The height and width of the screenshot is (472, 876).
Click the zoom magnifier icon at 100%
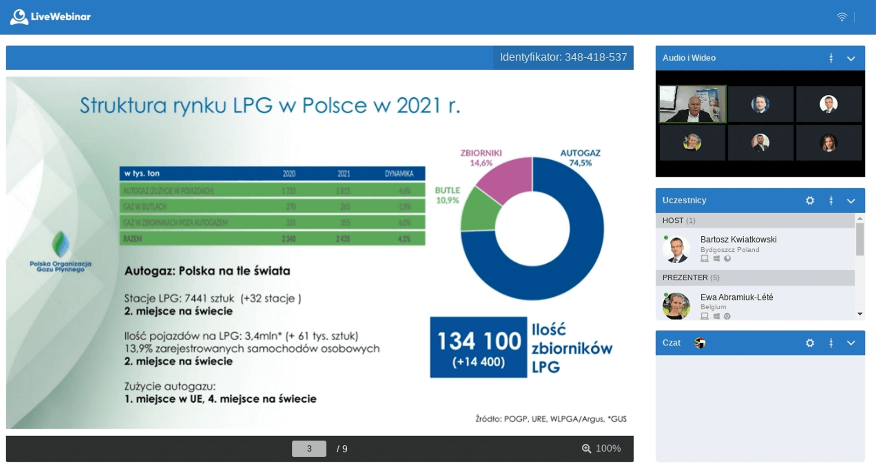click(x=586, y=449)
